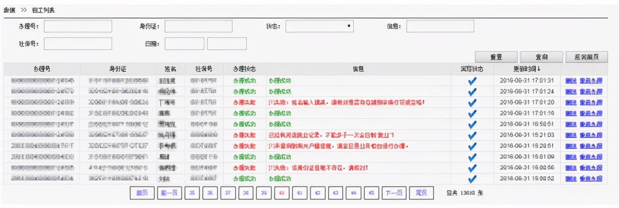Go to the next page with 下一页
Image resolution: width=619 pixels, height=208 pixels.
click(x=394, y=193)
